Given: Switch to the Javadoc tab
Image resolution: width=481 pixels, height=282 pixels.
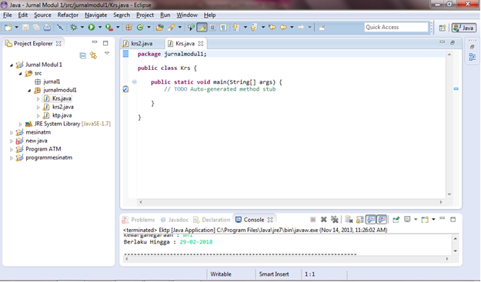Looking at the screenshot, I should [175, 220].
